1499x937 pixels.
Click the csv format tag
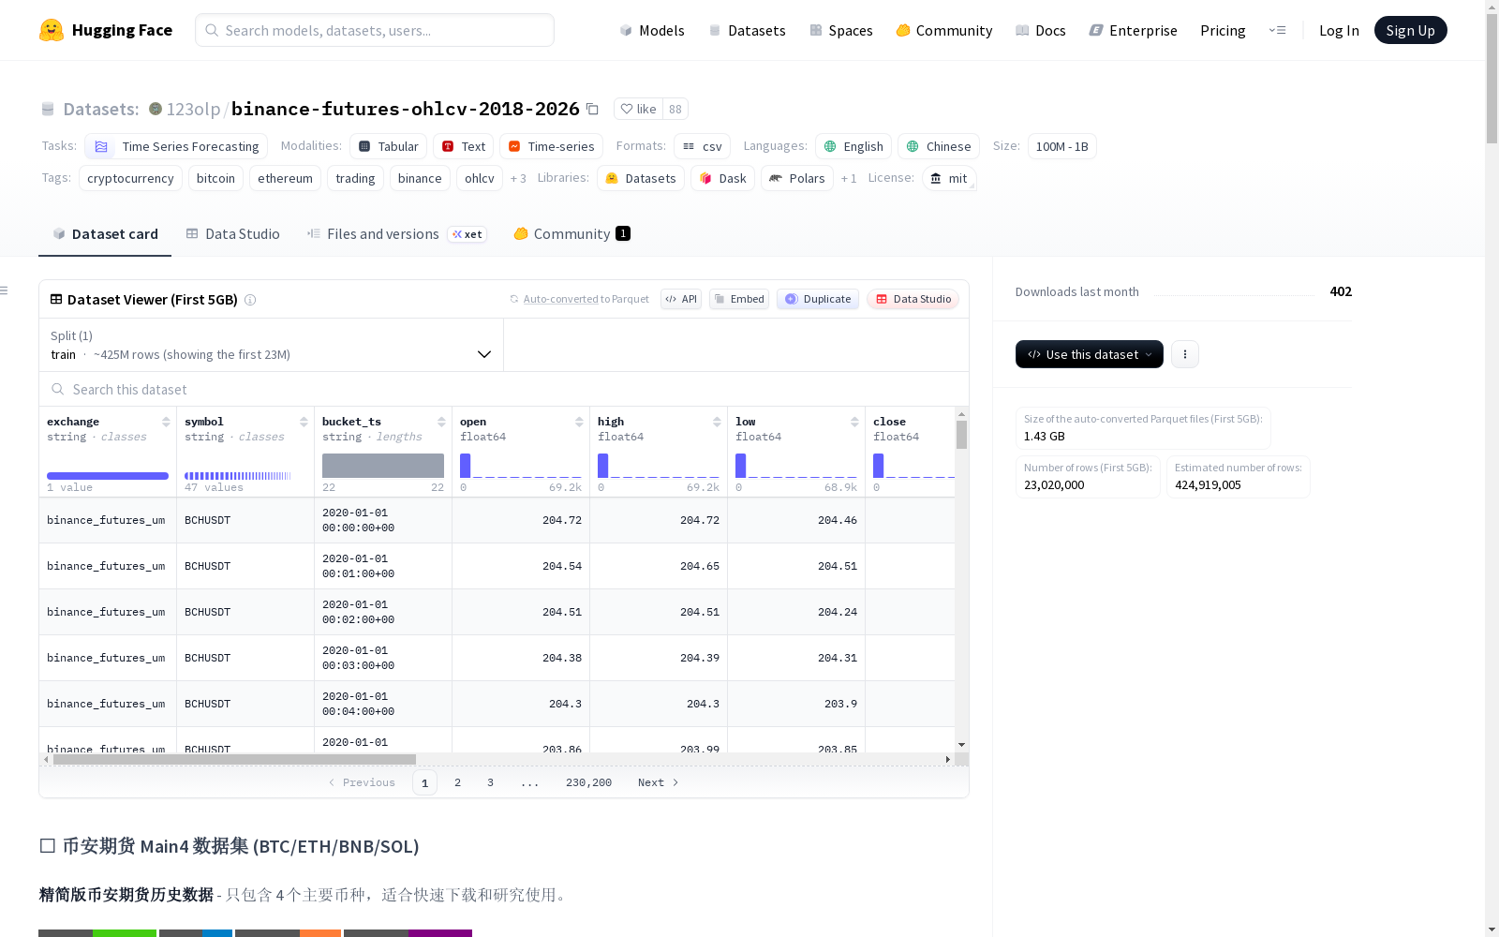pyautogui.click(x=702, y=146)
